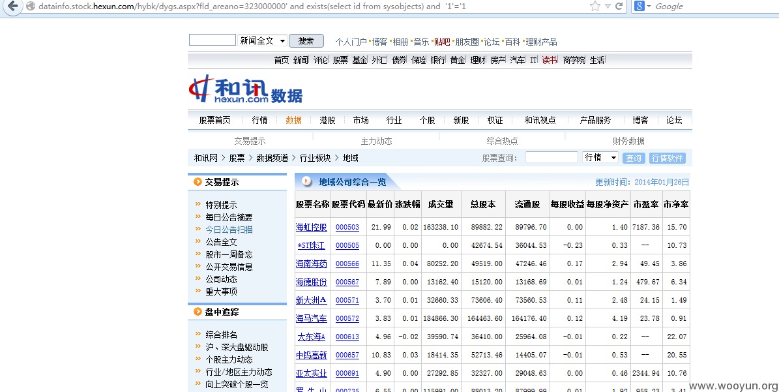Switch to the 综合热点 tab
This screenshot has width=779, height=392.
(x=503, y=141)
